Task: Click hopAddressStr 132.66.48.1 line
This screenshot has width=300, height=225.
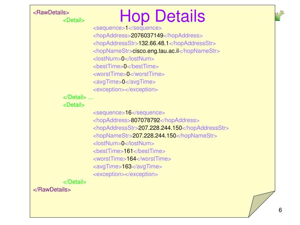Action: 154,43
